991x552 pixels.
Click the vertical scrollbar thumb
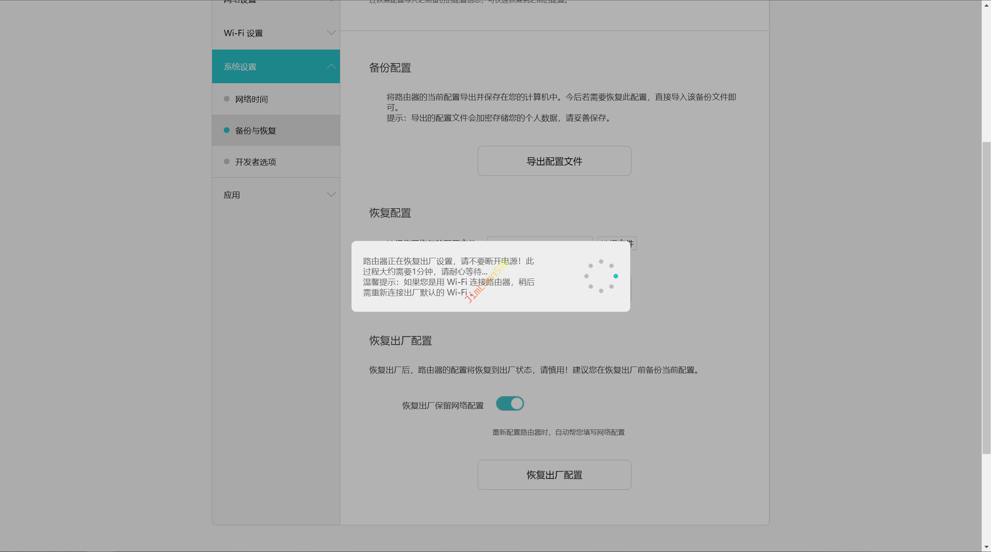coord(986,298)
